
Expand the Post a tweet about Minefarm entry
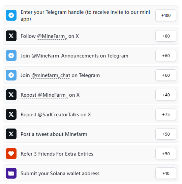coord(91,134)
